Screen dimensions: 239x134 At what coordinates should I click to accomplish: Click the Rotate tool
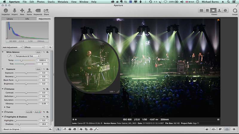click(65, 129)
